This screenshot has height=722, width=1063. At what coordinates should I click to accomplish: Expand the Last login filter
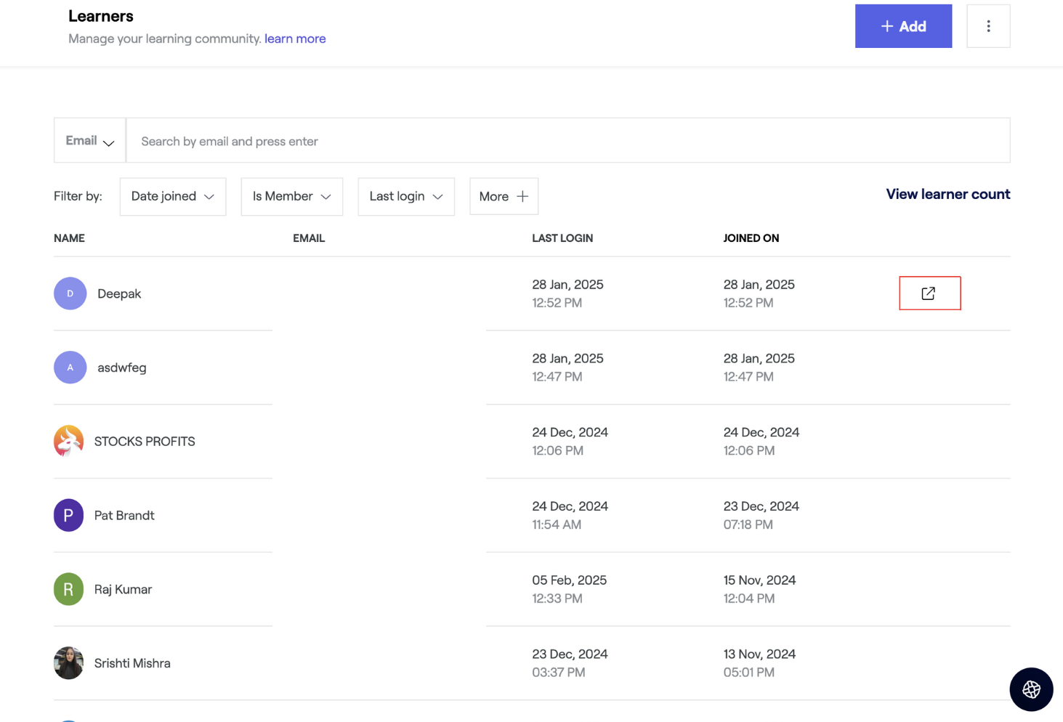coord(406,197)
